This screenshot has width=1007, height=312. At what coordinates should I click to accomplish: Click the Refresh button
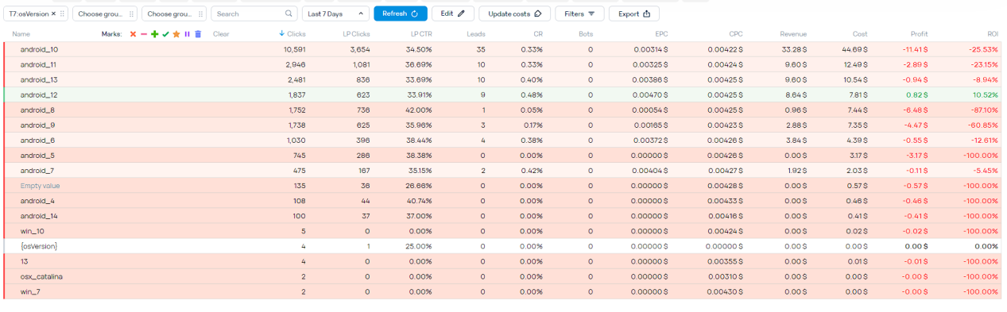click(401, 13)
